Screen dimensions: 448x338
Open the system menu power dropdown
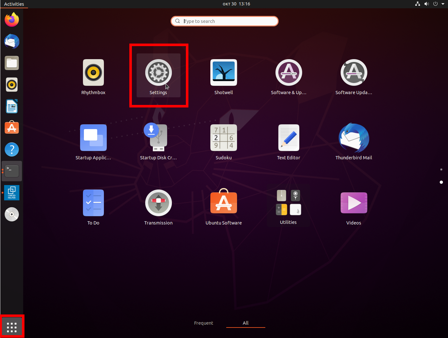tap(443, 4)
